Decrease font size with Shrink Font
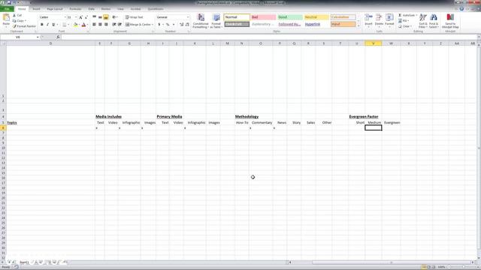This screenshot has height=270, width=481. [x=86, y=17]
